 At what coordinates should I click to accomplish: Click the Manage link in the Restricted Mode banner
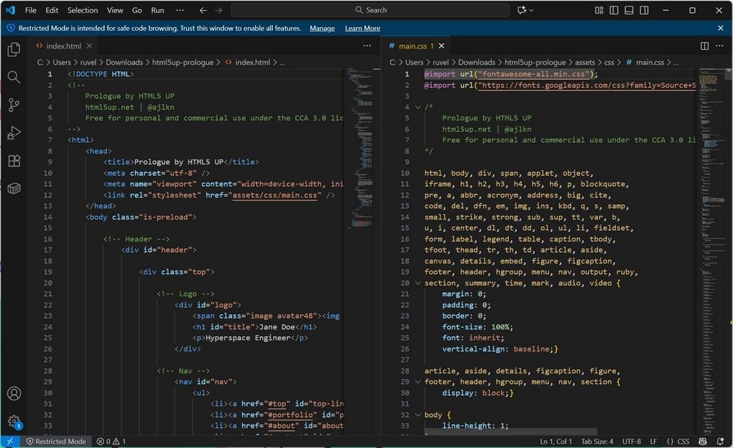point(323,28)
